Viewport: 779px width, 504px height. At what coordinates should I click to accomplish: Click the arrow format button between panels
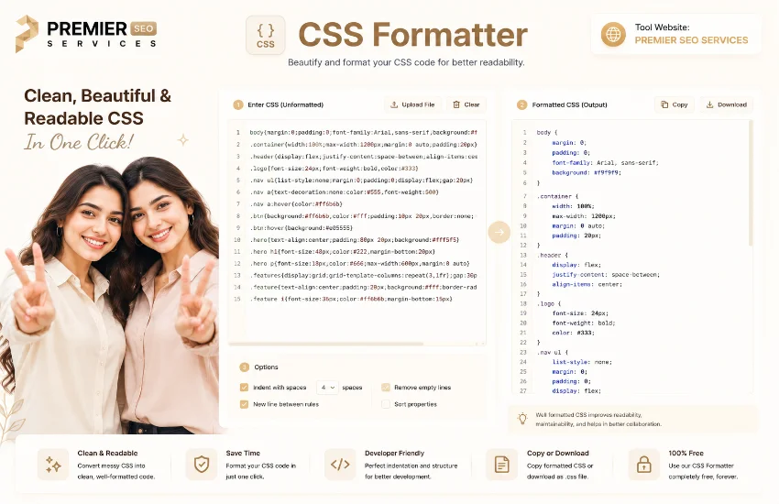(499, 232)
